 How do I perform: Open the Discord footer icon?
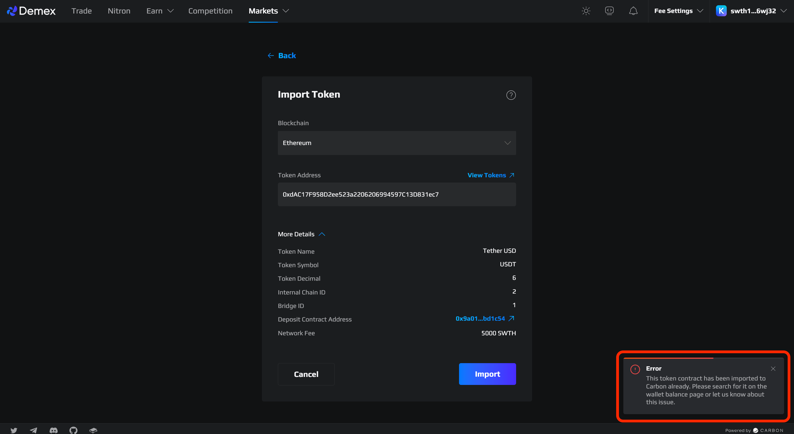coord(54,430)
